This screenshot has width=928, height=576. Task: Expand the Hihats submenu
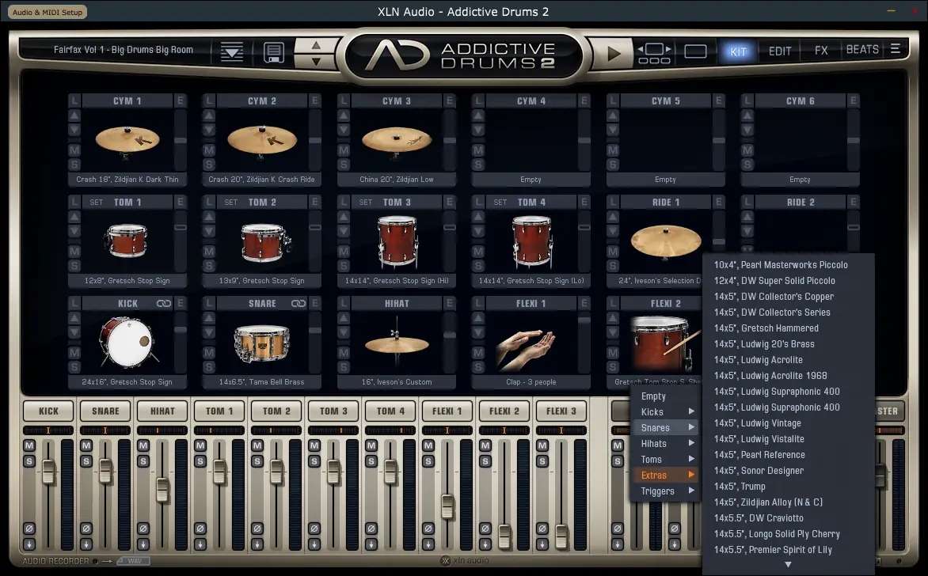click(x=665, y=444)
